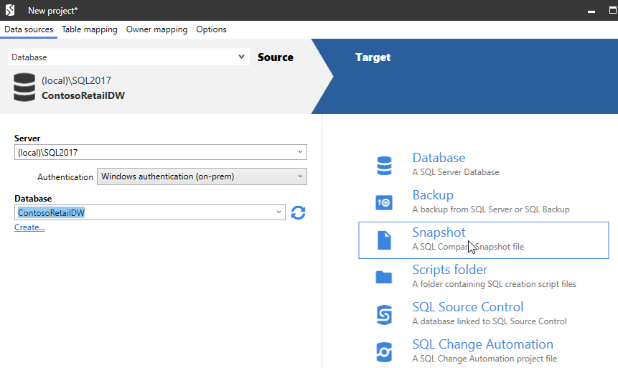Open the Server dropdown list

[x=299, y=152]
